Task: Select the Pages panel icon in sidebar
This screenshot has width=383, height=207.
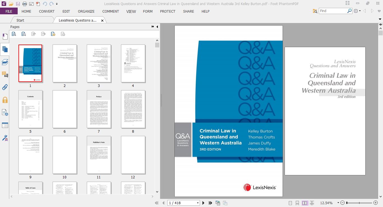Action: pos(5,50)
